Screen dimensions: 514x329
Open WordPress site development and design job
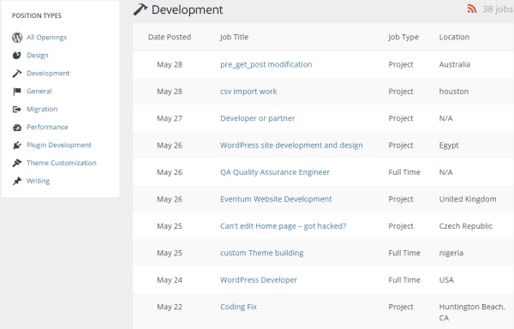coord(291,145)
